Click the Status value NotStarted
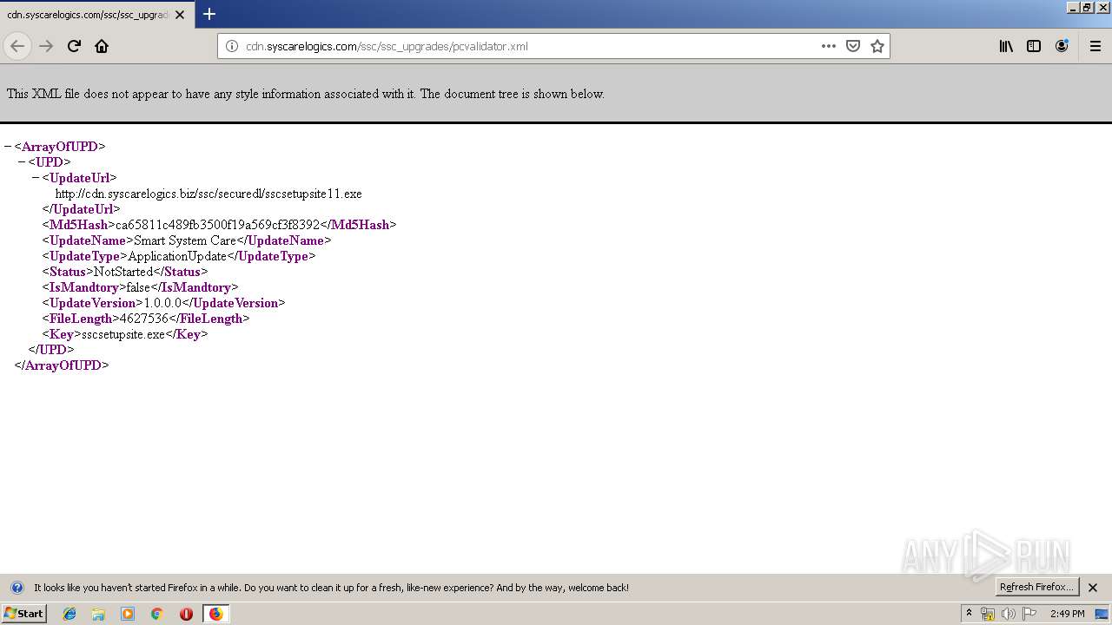The image size is (1112, 625). [123, 272]
